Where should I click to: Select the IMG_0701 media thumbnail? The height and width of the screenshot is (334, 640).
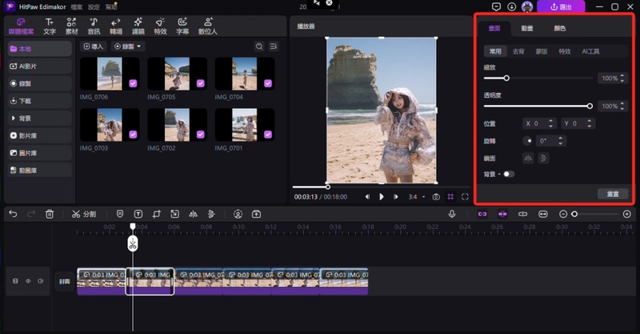(245, 125)
